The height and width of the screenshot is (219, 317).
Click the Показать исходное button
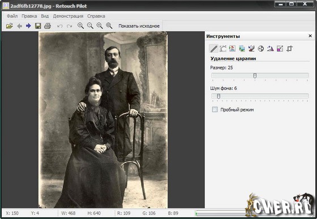click(139, 26)
